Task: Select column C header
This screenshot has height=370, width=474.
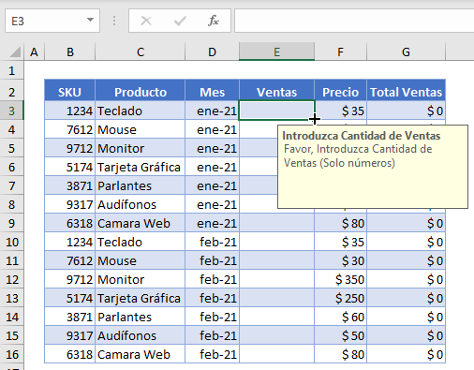Action: click(141, 52)
